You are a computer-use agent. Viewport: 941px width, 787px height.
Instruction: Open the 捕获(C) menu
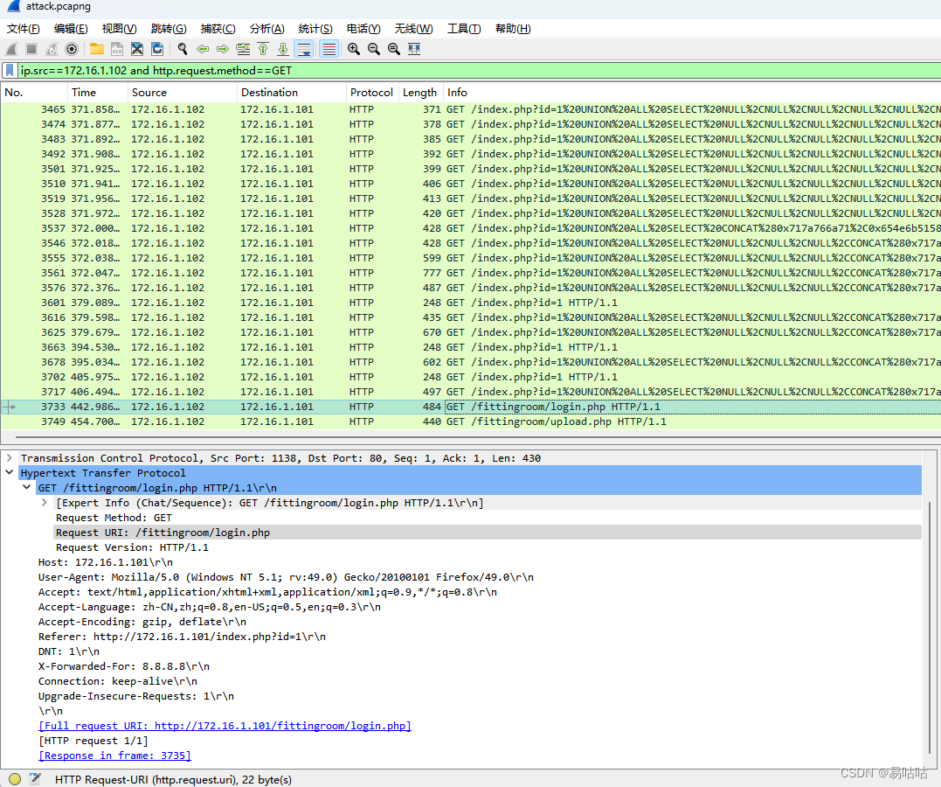(x=218, y=29)
